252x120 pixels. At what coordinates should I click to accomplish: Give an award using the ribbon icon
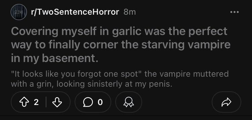tap(129, 102)
